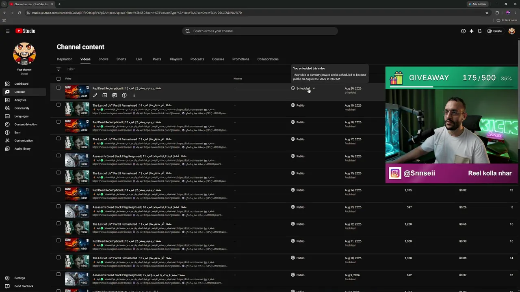Click the Filter text field
The image size is (520, 292).
71,69
